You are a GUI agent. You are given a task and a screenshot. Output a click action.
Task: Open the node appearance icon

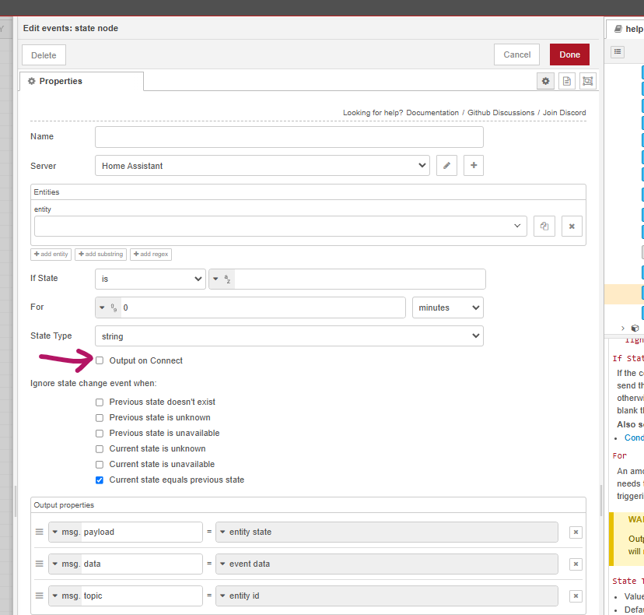click(x=587, y=81)
